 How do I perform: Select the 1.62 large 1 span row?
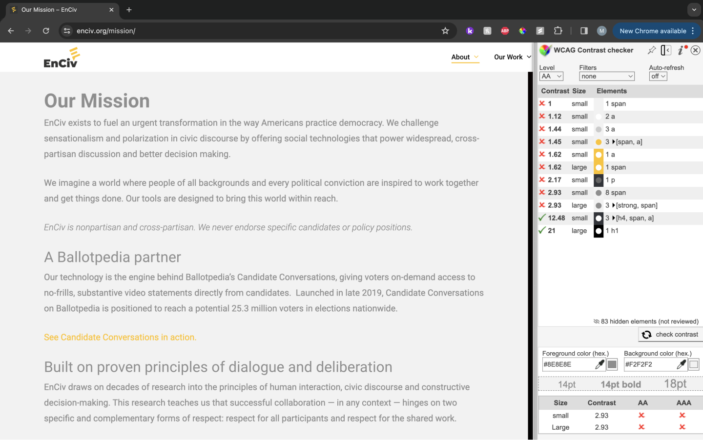pos(620,167)
